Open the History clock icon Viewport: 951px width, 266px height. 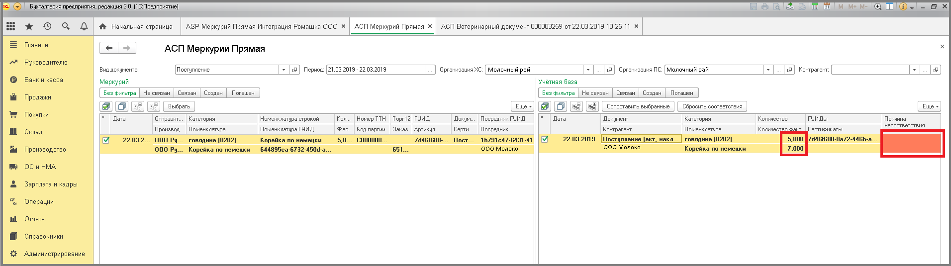pos(47,26)
